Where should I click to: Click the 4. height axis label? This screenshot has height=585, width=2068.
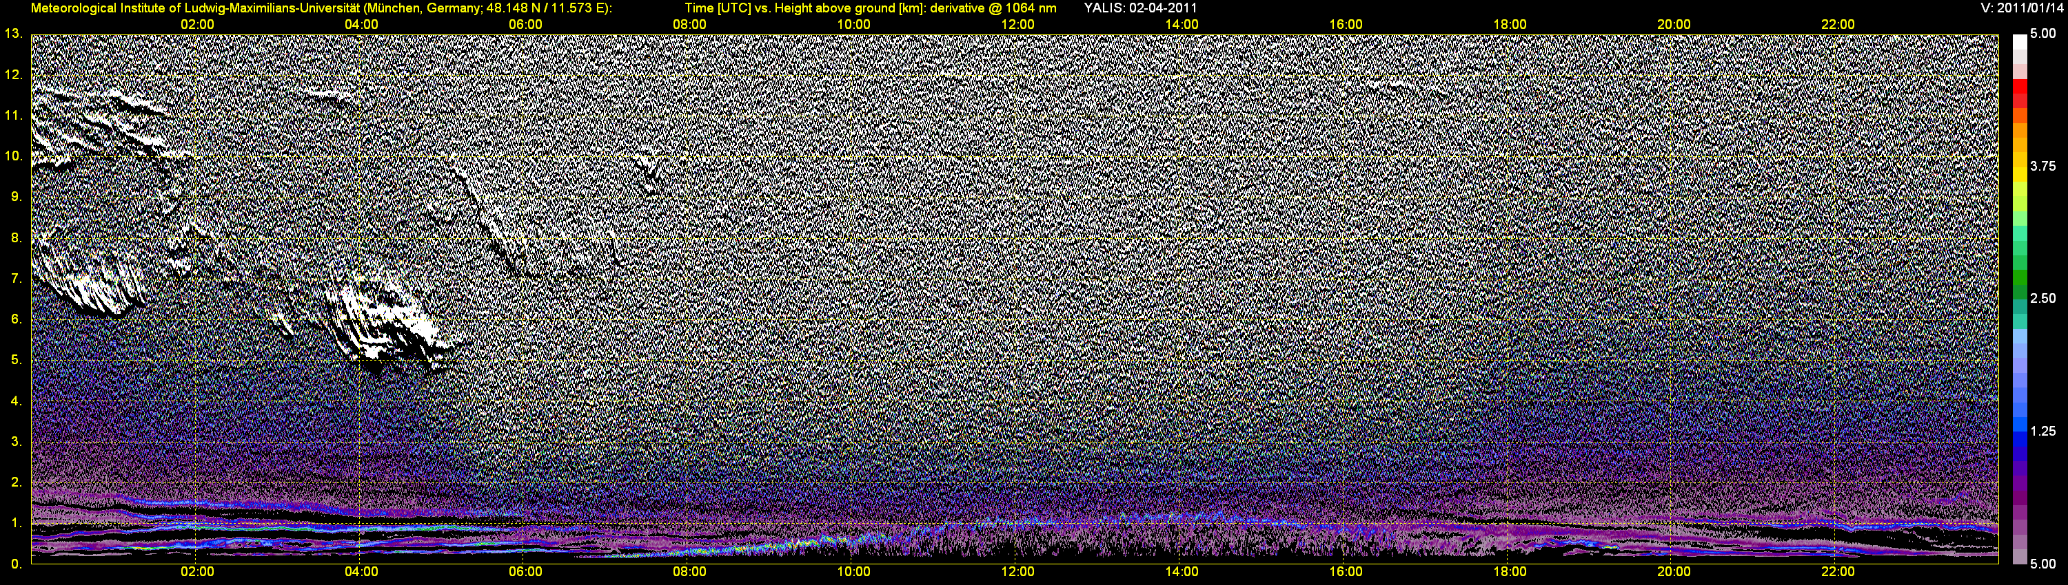(17, 401)
